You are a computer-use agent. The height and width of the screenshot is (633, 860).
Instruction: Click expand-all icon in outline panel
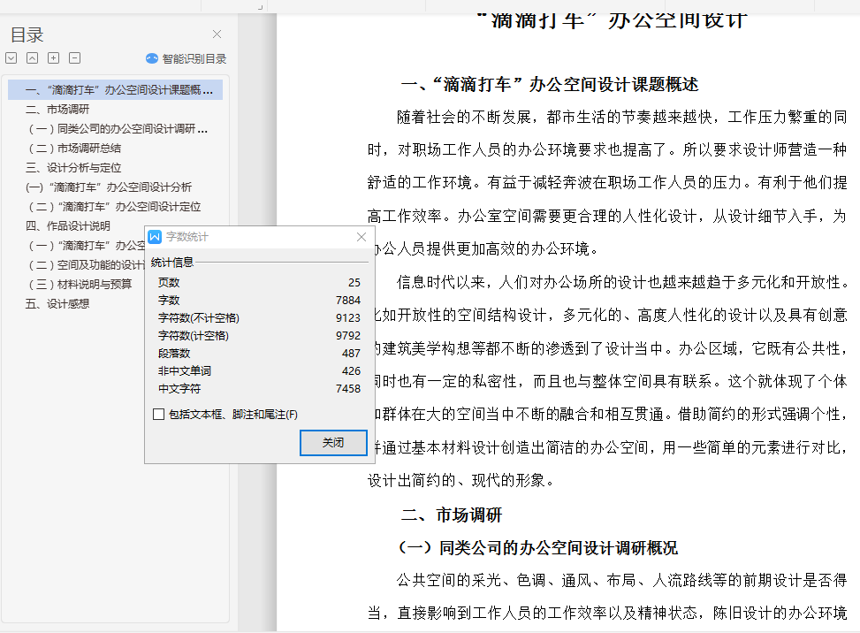(x=11, y=57)
